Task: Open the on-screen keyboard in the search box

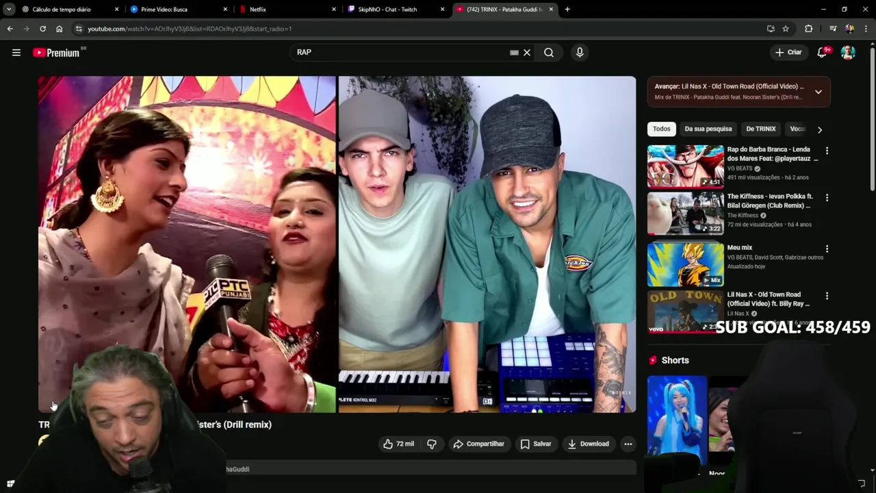Action: point(514,53)
